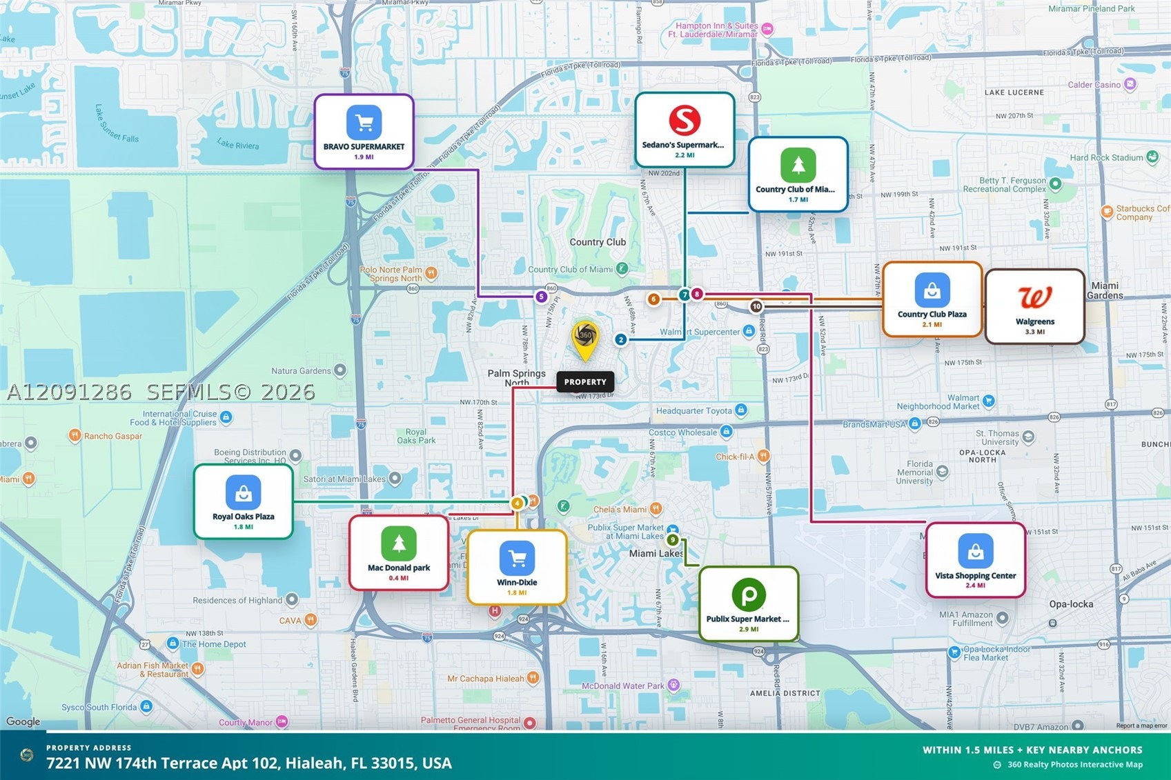This screenshot has width=1171, height=780.
Task: Click the Google logo on the map
Action: tap(23, 721)
